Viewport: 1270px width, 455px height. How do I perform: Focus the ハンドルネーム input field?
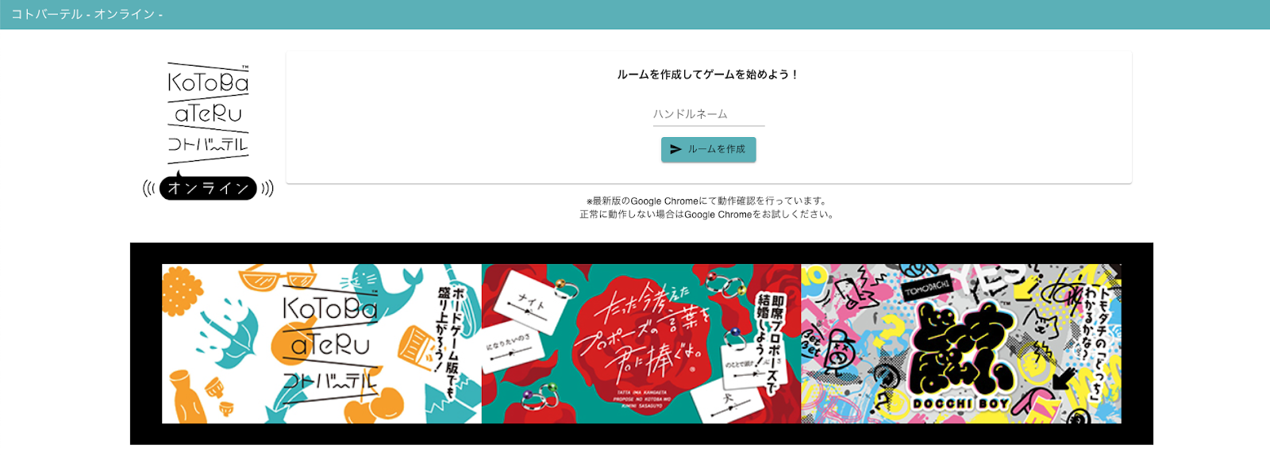(x=708, y=114)
